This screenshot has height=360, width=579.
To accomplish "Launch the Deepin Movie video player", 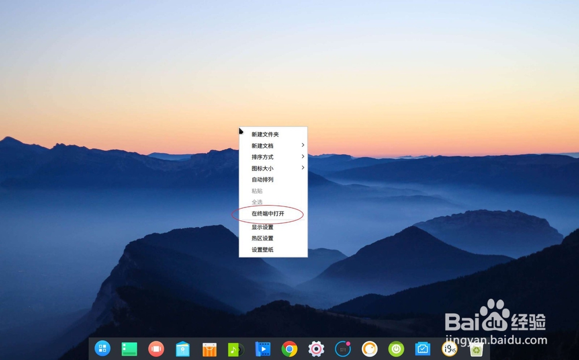I will point(262,350).
